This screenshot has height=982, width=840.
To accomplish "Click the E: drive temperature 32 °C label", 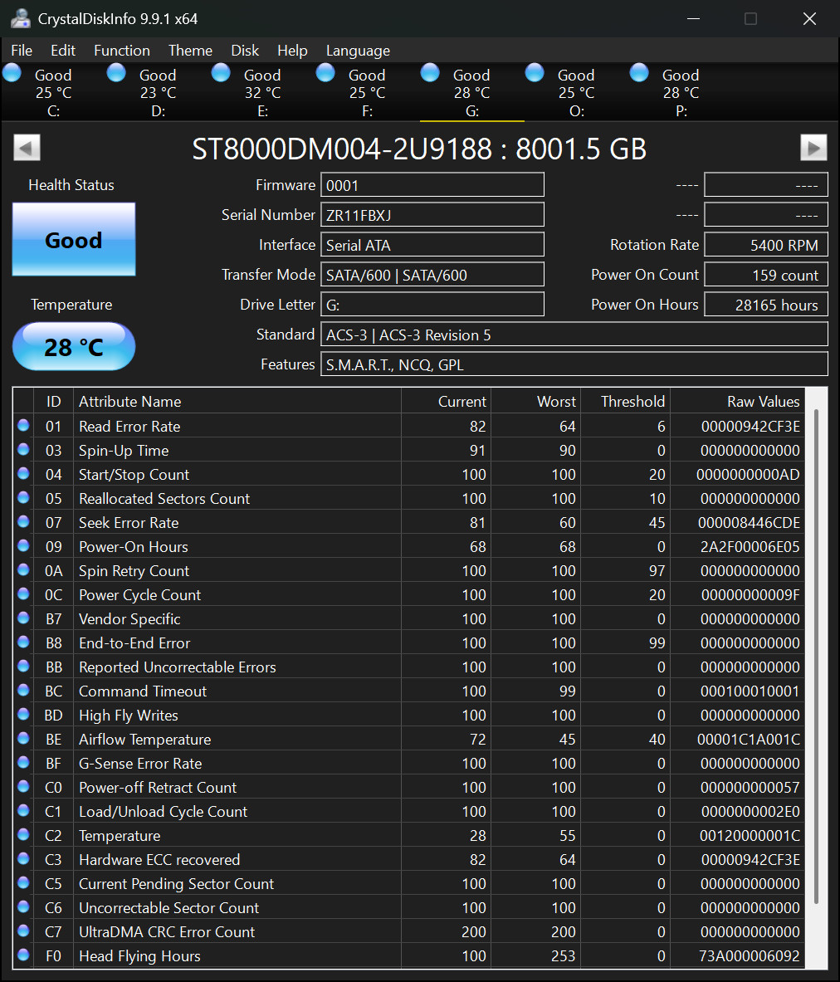I will (x=262, y=93).
